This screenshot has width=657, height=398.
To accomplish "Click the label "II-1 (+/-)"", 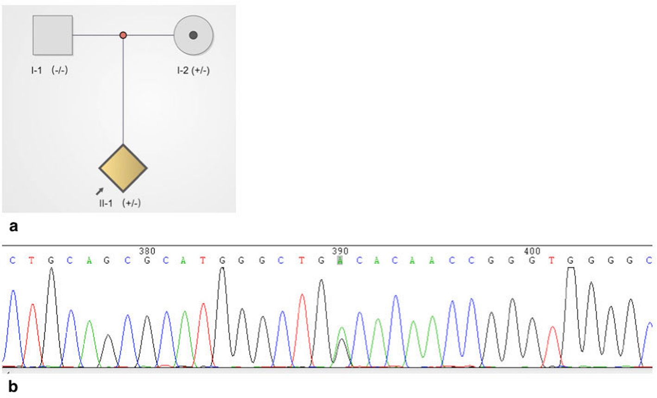I will click(120, 203).
